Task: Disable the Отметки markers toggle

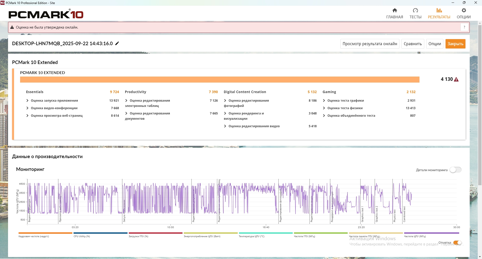Action: 457,242
